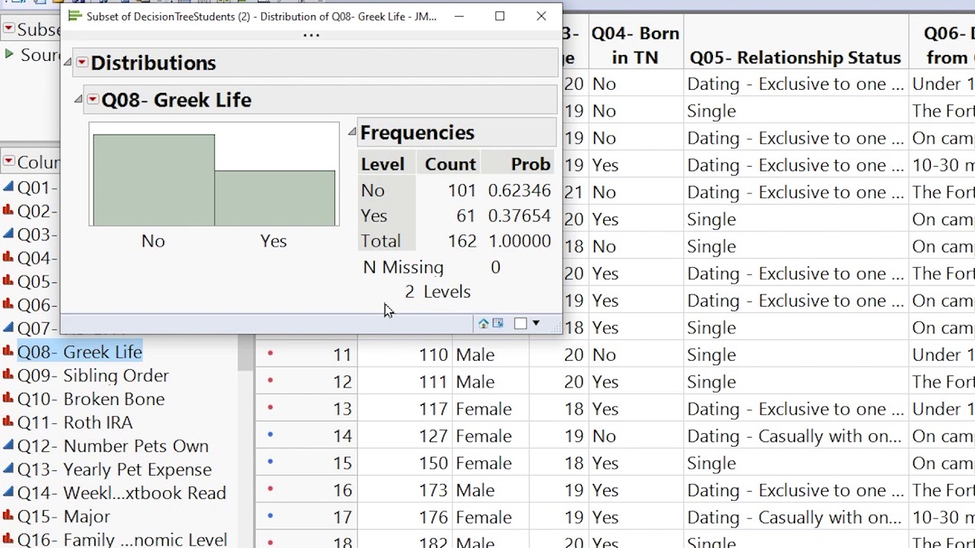This screenshot has width=975, height=548.
Task: Open the status bar dropdown arrow
Action: (x=536, y=323)
